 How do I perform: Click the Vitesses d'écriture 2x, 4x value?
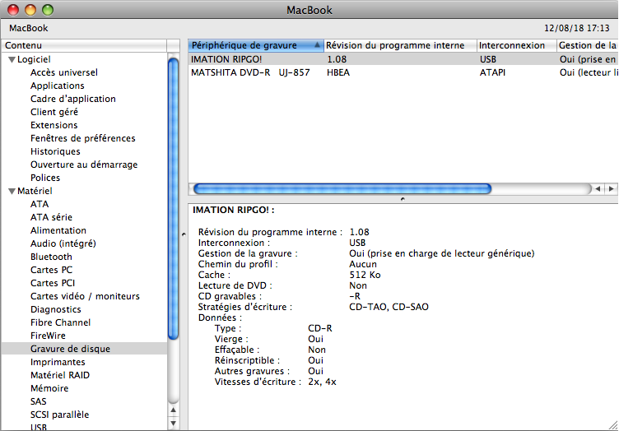(x=322, y=382)
